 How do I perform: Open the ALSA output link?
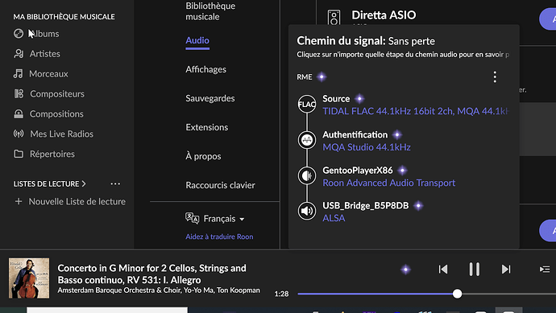[334, 218]
